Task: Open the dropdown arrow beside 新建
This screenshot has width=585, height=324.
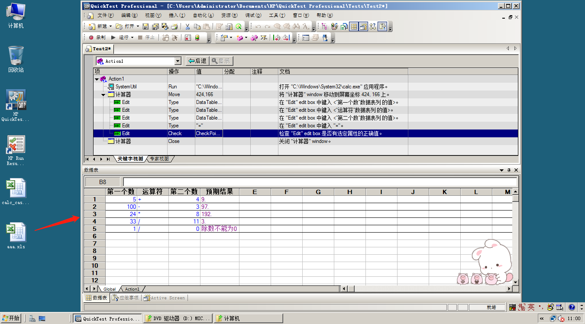Action: click(110, 26)
